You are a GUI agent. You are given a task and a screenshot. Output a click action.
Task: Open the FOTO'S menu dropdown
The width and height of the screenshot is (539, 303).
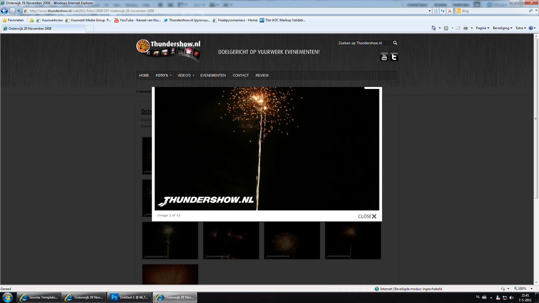click(x=164, y=76)
